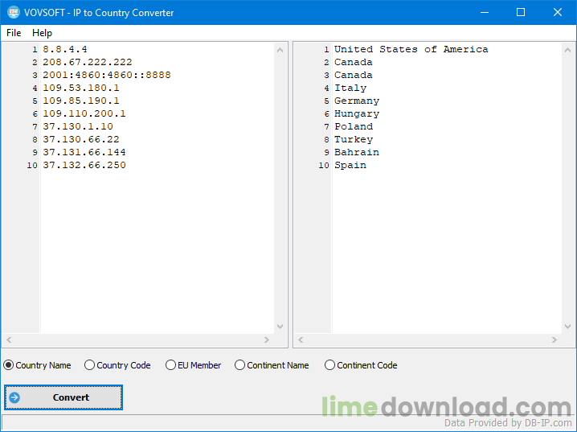Click the IP line 37.131.66.144

tap(84, 153)
